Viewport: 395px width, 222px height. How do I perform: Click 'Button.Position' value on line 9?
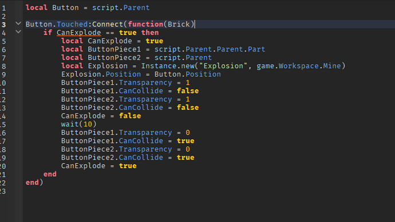coord(188,74)
